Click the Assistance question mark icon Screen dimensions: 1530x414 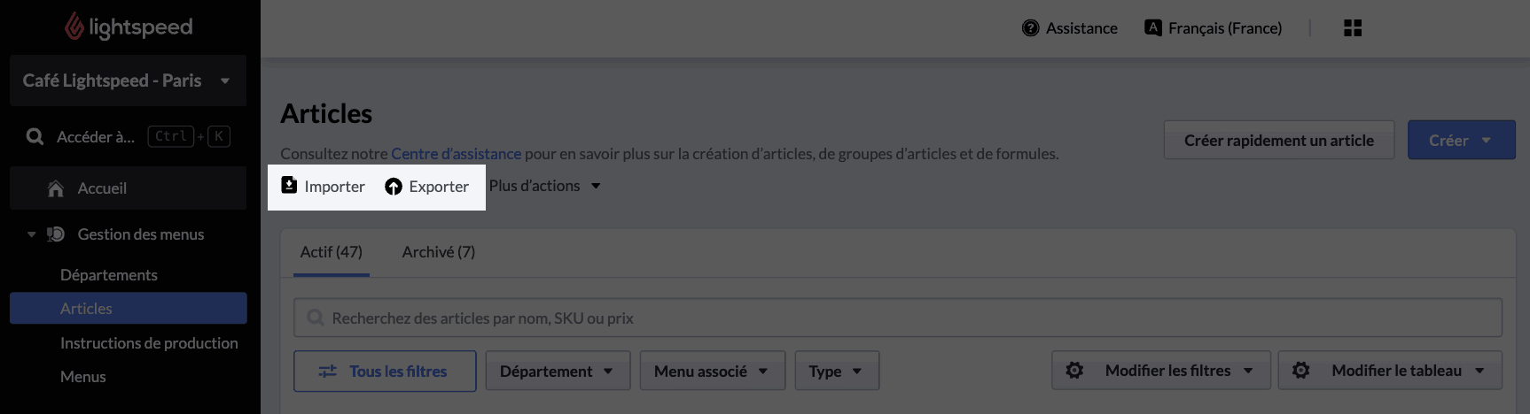point(1030,28)
